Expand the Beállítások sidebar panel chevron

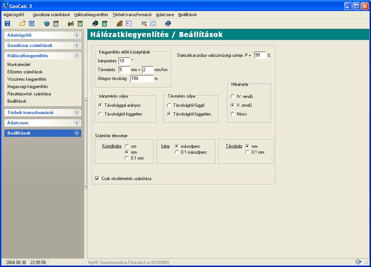(x=77, y=133)
